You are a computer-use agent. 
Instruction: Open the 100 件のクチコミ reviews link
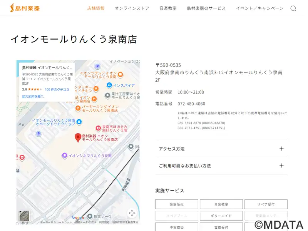tap(57, 89)
